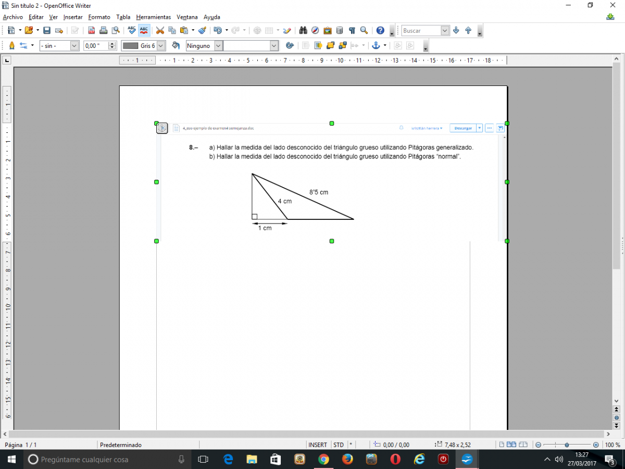
Task: Open the Navigator compass icon
Action: [x=315, y=31]
